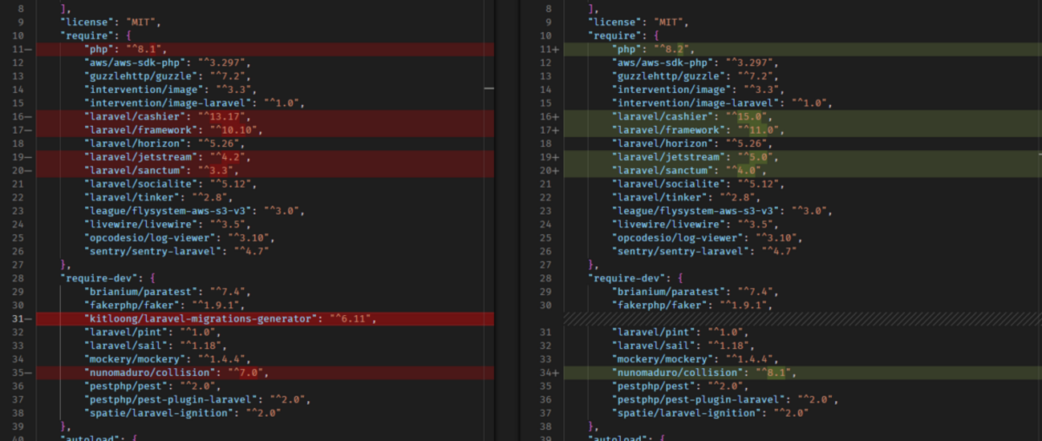Select the added laravel/cashier "^15.0" line
This screenshot has width=1042, height=441.
click(803, 116)
